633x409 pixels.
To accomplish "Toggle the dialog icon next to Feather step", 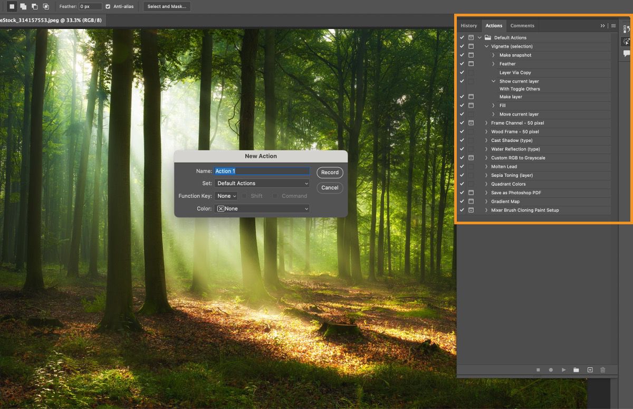I will [x=471, y=63].
